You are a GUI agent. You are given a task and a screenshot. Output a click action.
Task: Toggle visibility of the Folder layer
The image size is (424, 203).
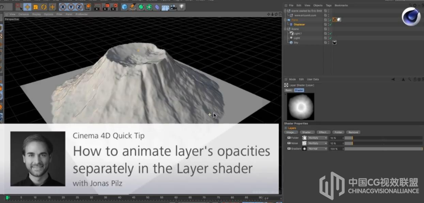tap(289, 138)
